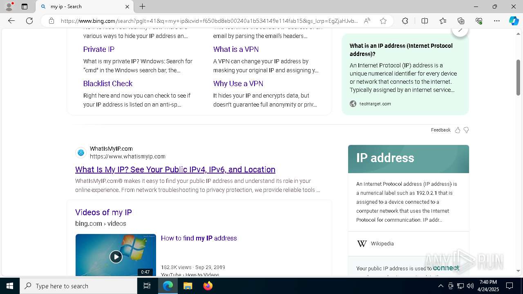
Task: Open Settings and more ellipsis menu
Action: tap(497, 21)
